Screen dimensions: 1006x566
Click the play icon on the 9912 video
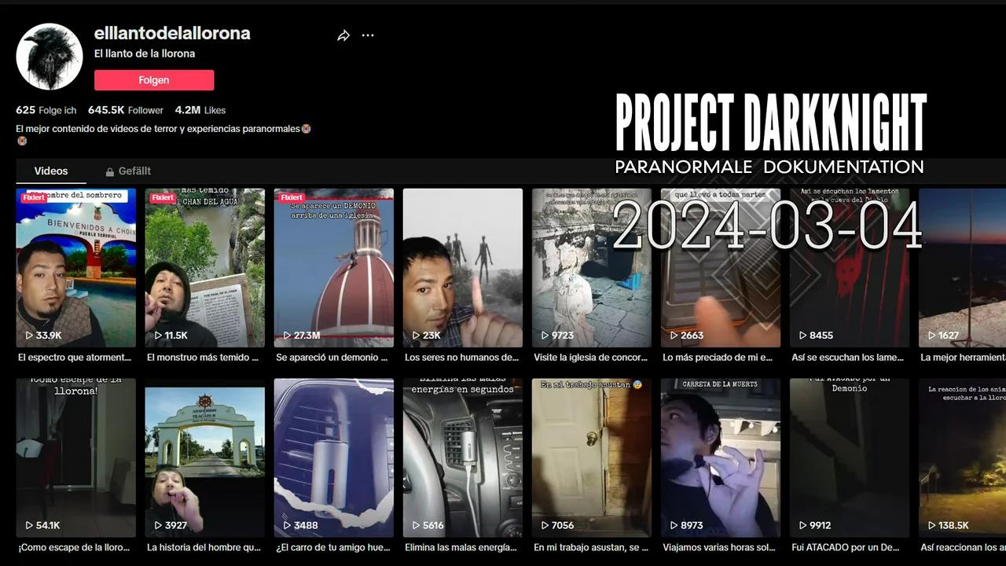[x=802, y=525]
